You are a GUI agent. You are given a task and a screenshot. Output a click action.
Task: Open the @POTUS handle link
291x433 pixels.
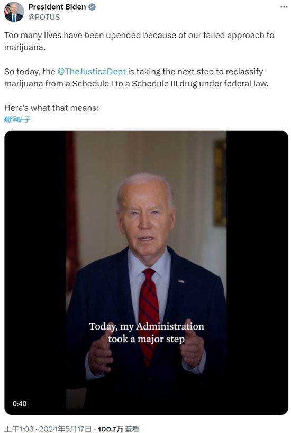(44, 17)
